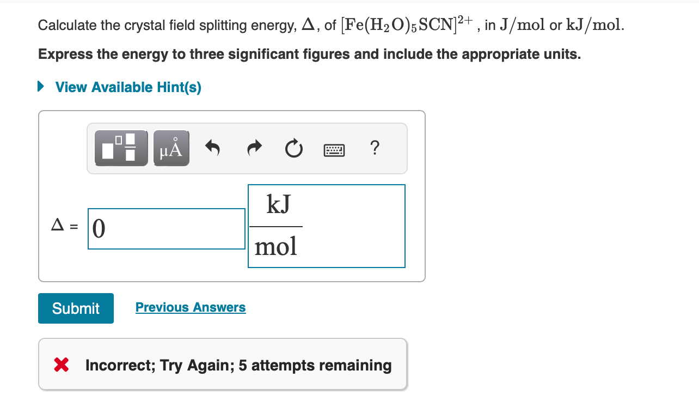Open the µÅ units and symbols palette
The image size is (699, 401).
click(170, 147)
